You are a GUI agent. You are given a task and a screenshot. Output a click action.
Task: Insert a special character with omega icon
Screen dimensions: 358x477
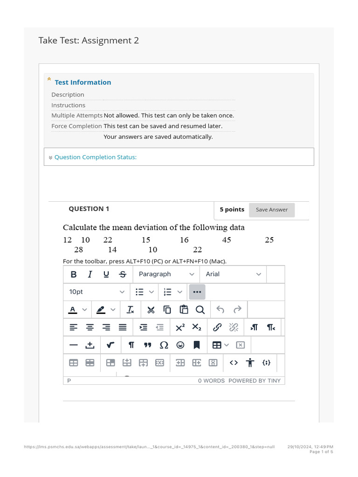coord(164,345)
